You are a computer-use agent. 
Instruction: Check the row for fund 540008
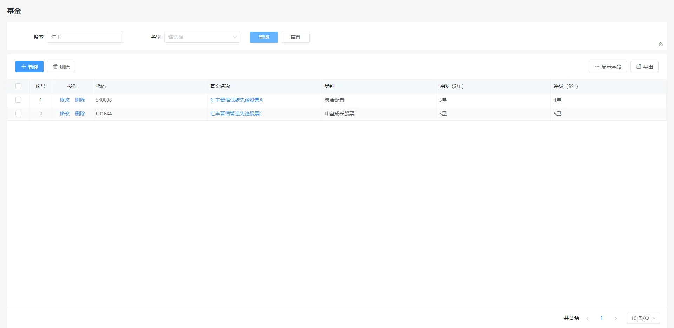[x=18, y=100]
